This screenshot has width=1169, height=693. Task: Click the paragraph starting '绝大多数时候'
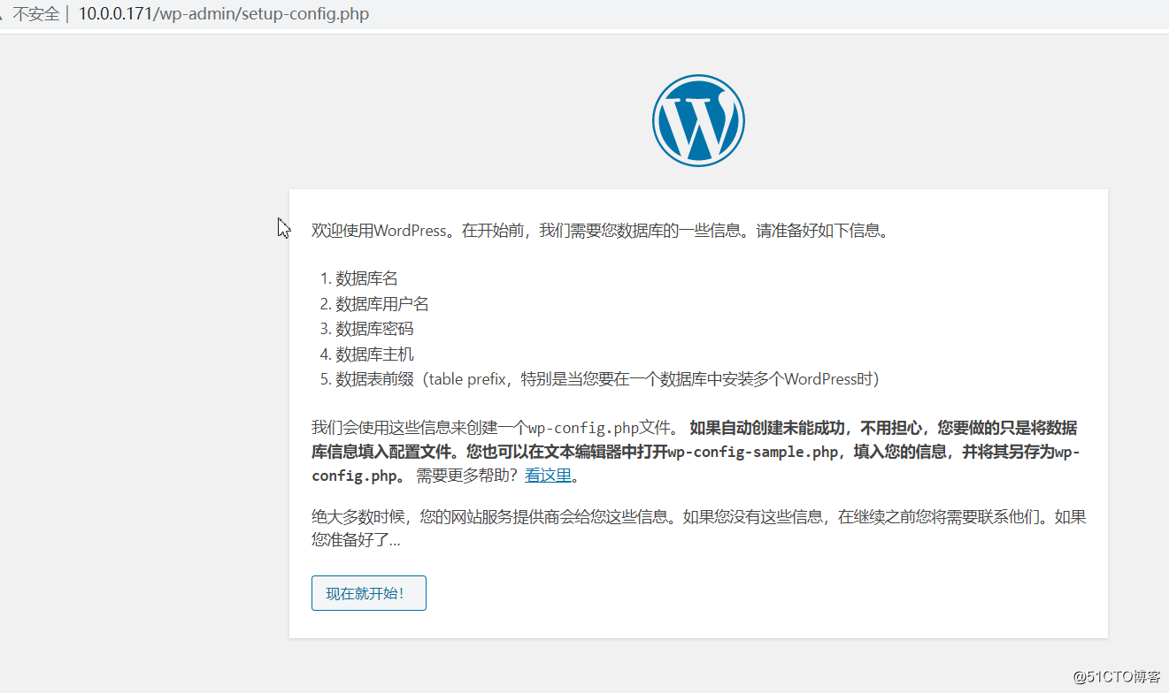tap(698, 529)
